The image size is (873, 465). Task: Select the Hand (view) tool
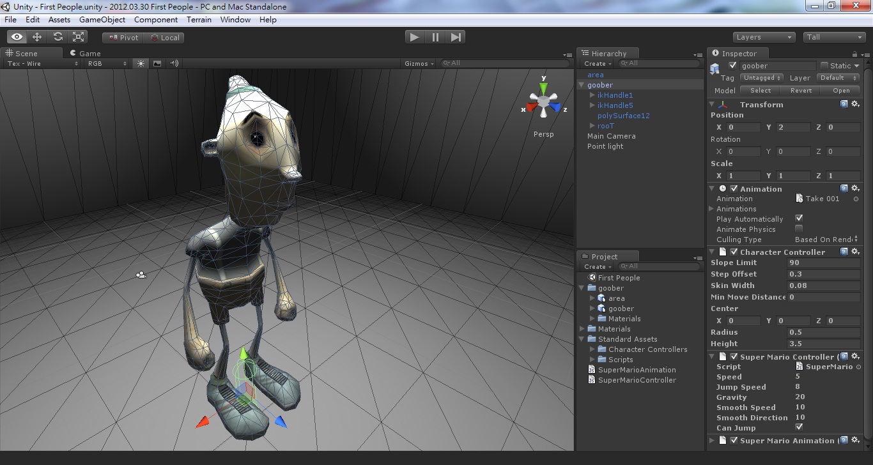click(17, 38)
